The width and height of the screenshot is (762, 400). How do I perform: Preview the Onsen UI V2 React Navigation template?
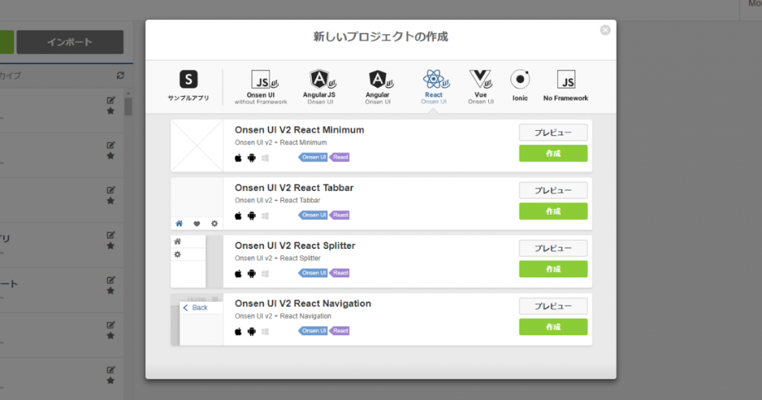pos(553,306)
